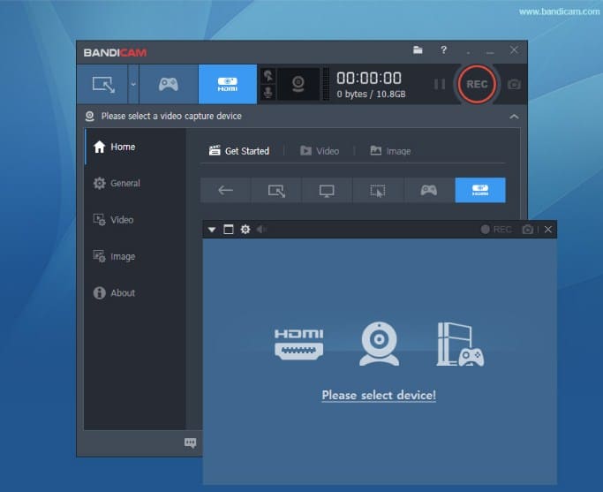Start recording with the red REC button

477,84
